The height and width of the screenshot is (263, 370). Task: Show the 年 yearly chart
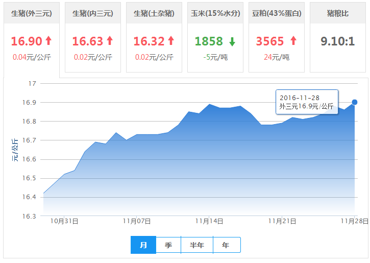click(226, 245)
